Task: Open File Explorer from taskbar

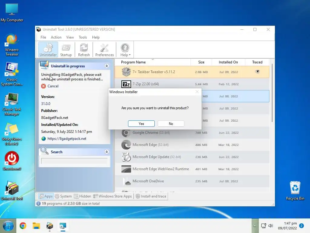Action: [x=36, y=226]
